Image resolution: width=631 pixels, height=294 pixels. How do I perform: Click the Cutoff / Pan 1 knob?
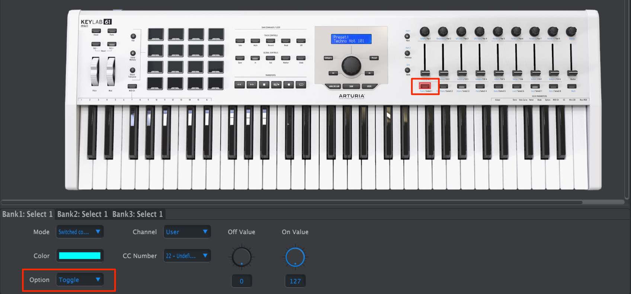pyautogui.click(x=425, y=32)
